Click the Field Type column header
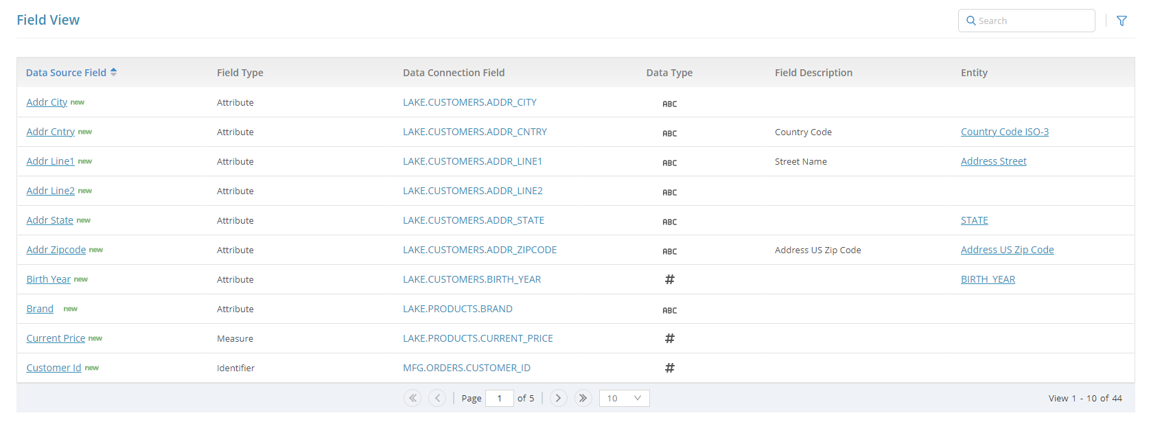The height and width of the screenshot is (422, 1162). (240, 73)
